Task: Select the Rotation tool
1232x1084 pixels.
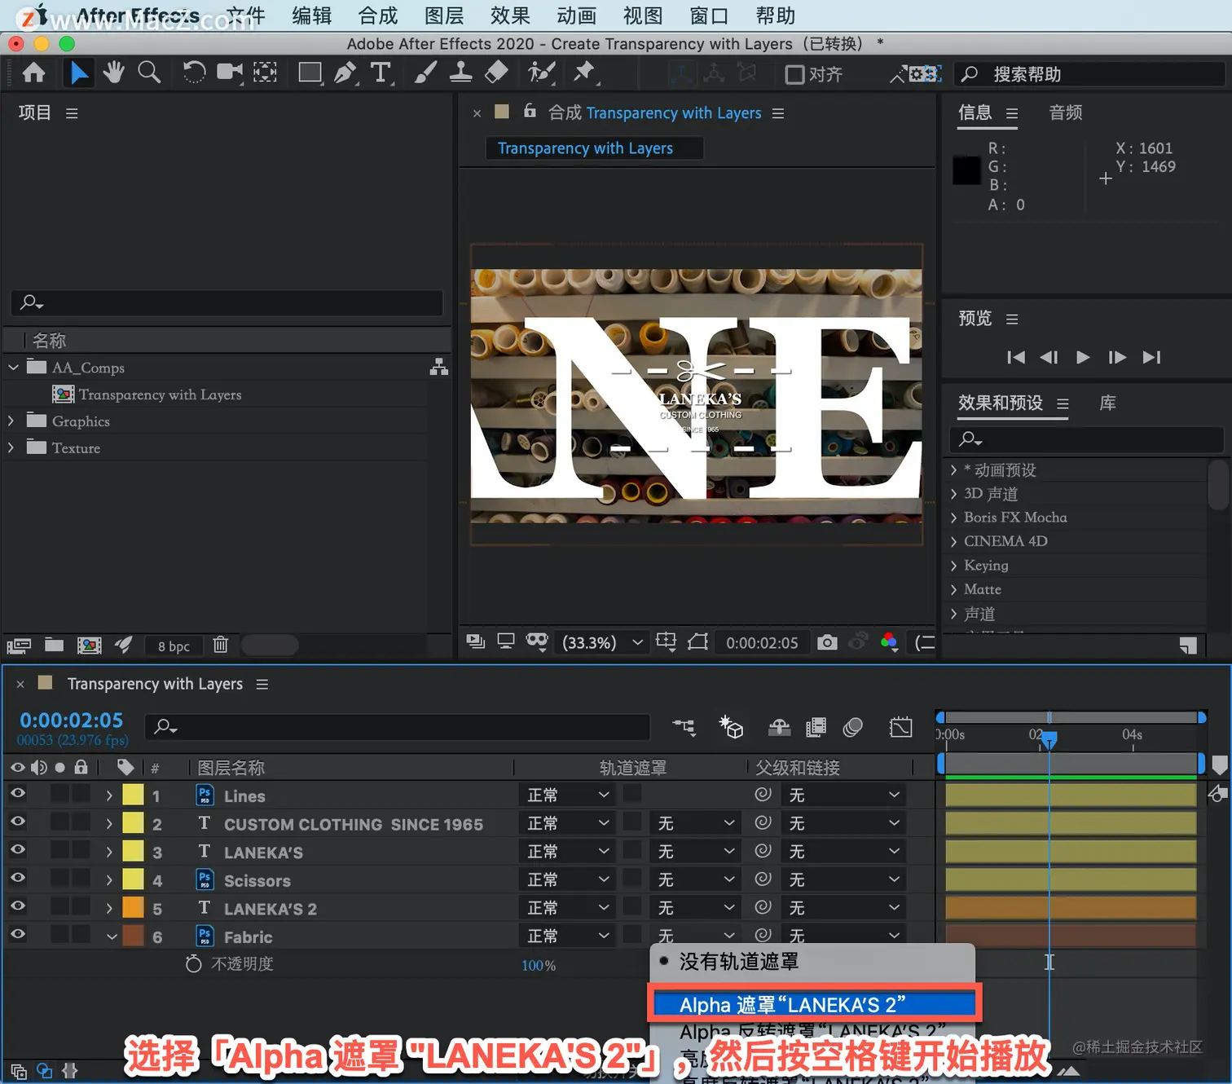Action: tap(194, 73)
